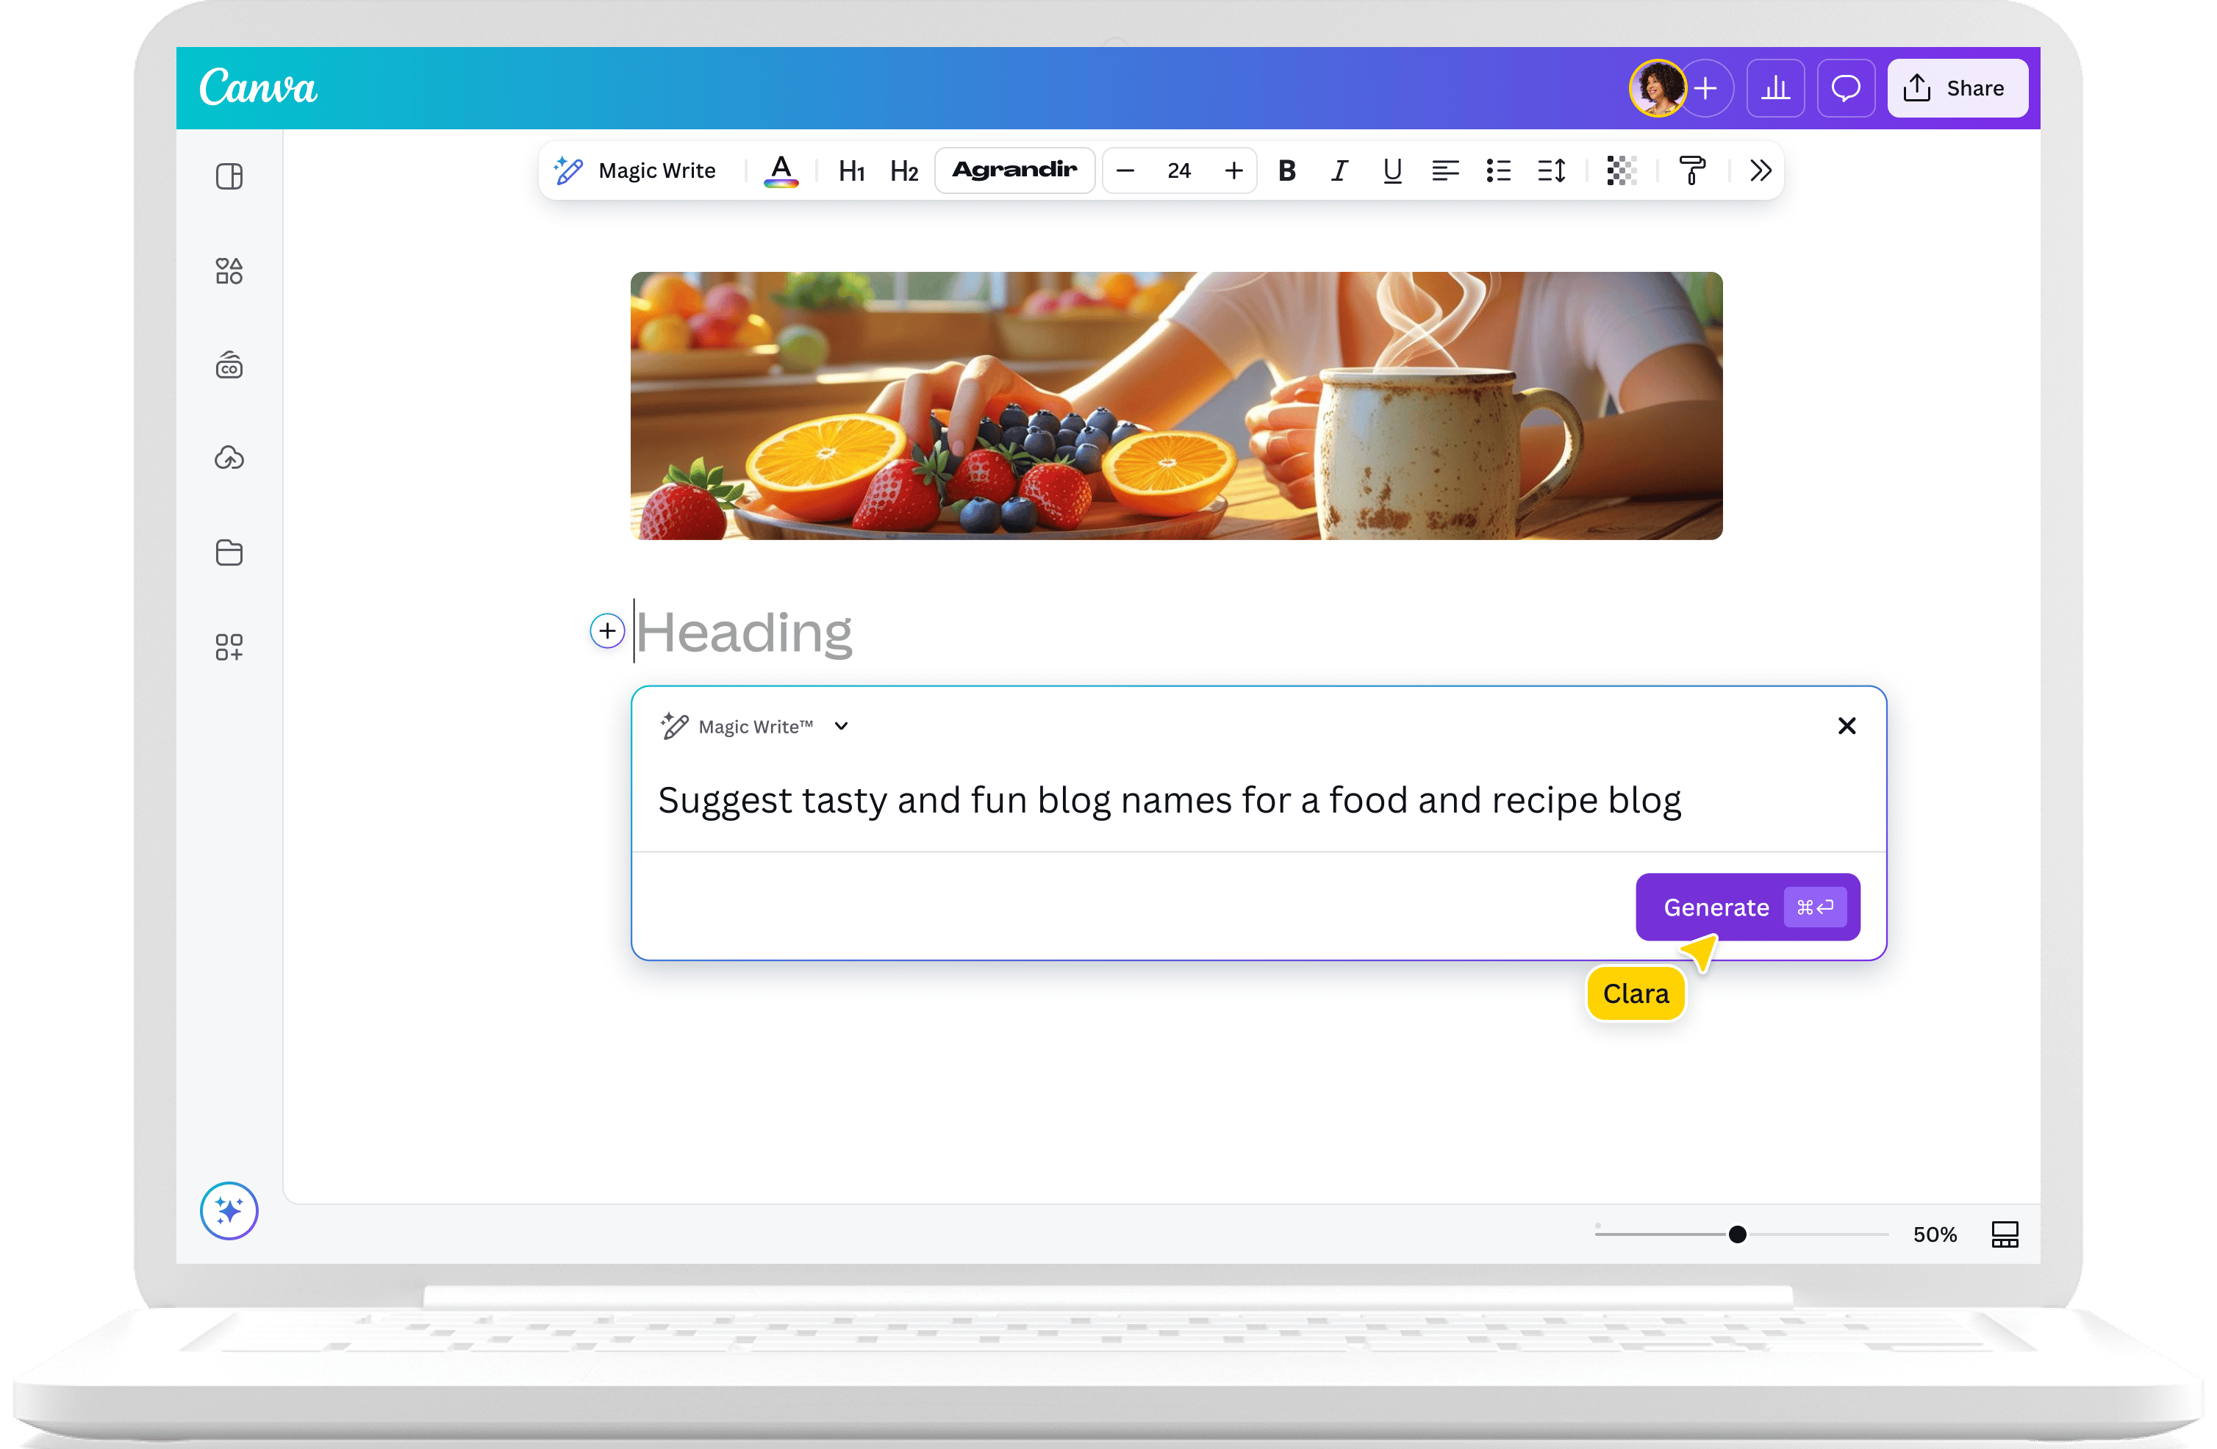Toggle underline formatting

(1392, 170)
